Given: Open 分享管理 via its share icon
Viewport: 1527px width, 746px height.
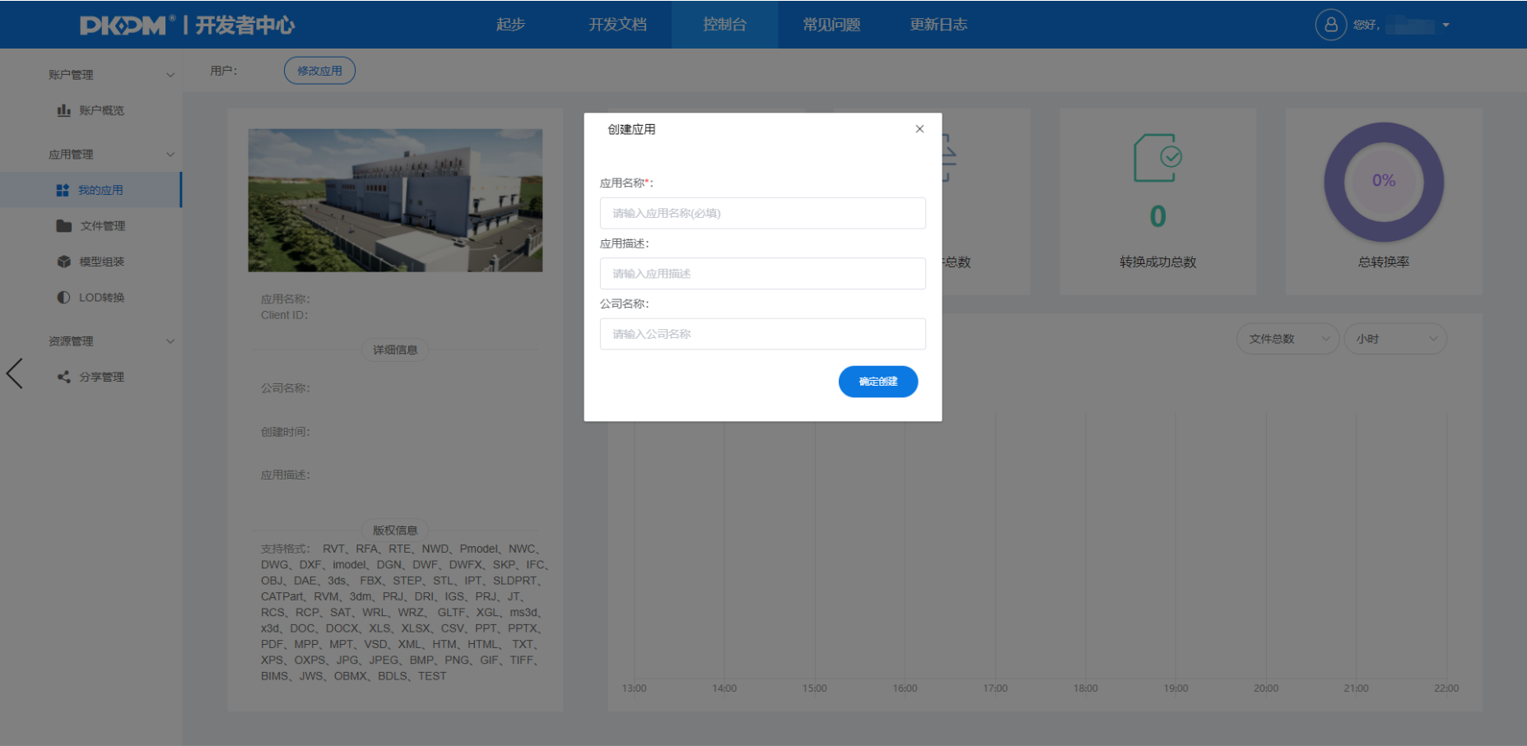Looking at the screenshot, I should (63, 377).
